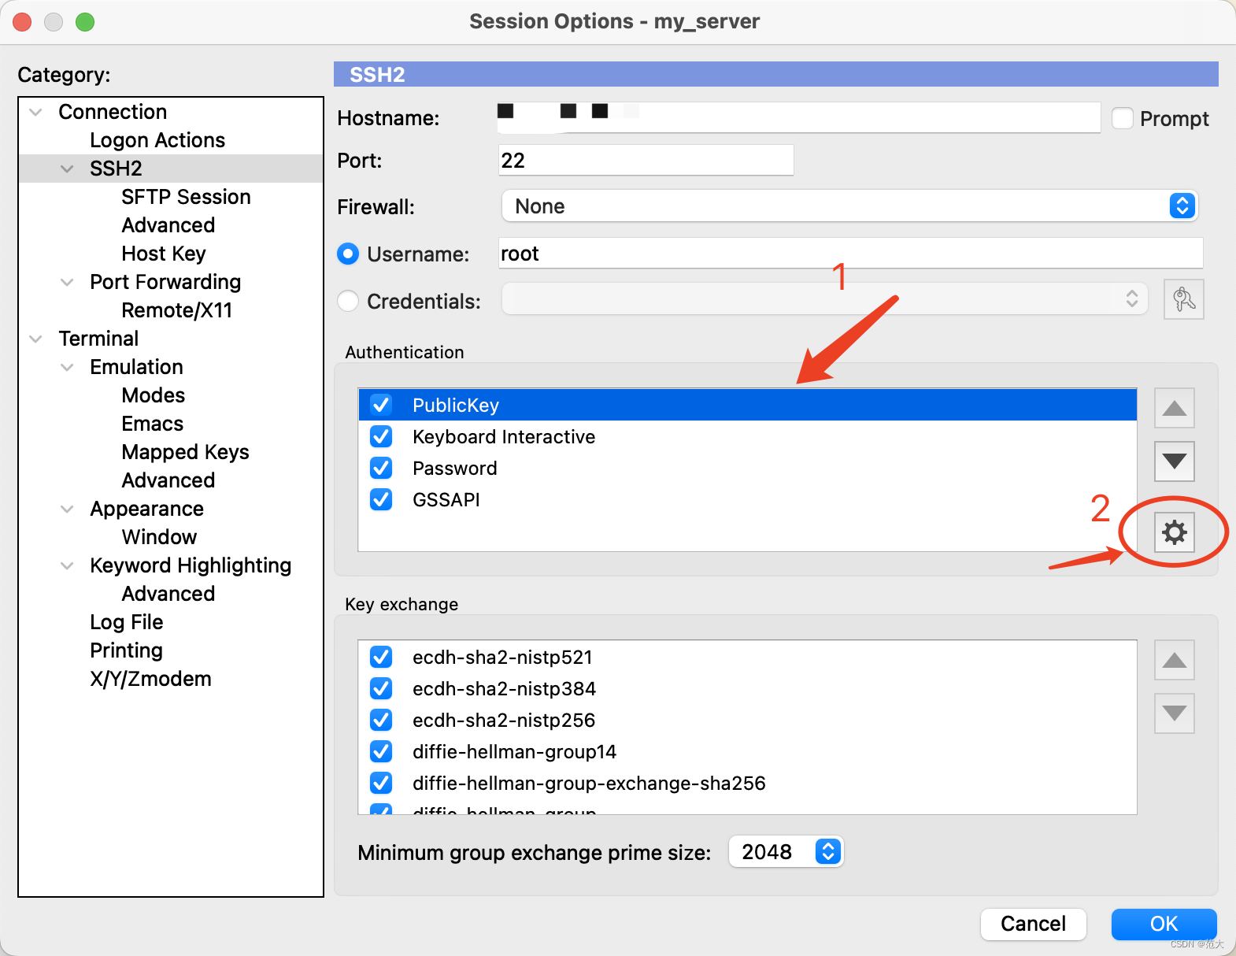The width and height of the screenshot is (1236, 956).
Task: Disable GSSAPI authentication checkbox
Action: pos(381,499)
